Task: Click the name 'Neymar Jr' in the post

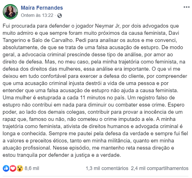Action: point(107,26)
